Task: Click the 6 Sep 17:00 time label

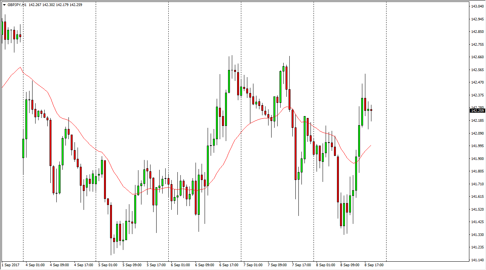Action: [x=229, y=265]
